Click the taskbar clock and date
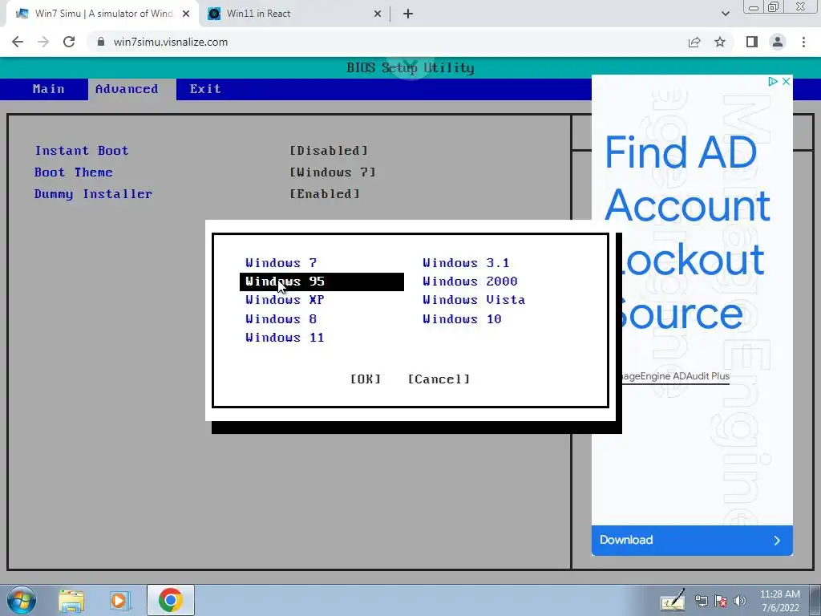 (780, 601)
